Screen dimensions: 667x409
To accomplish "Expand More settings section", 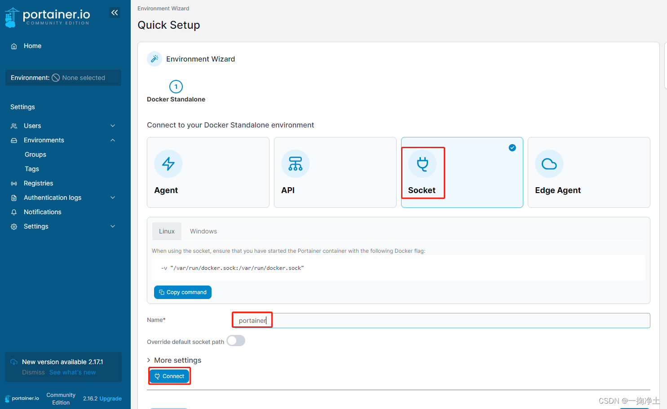I will point(174,360).
